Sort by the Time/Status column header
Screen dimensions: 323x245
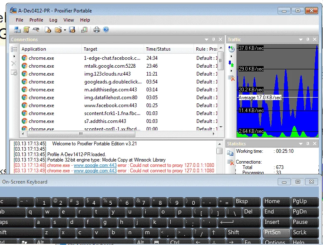click(x=169, y=49)
